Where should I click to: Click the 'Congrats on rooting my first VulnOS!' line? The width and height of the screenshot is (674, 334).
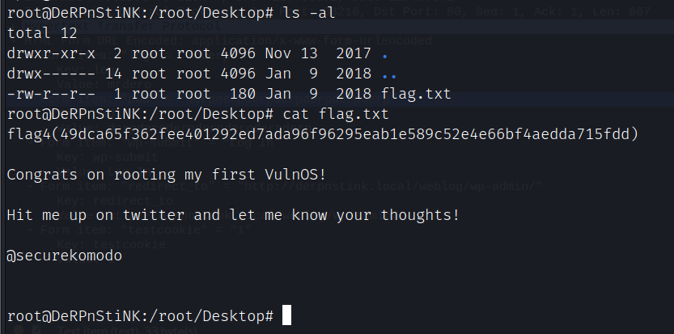click(x=159, y=174)
